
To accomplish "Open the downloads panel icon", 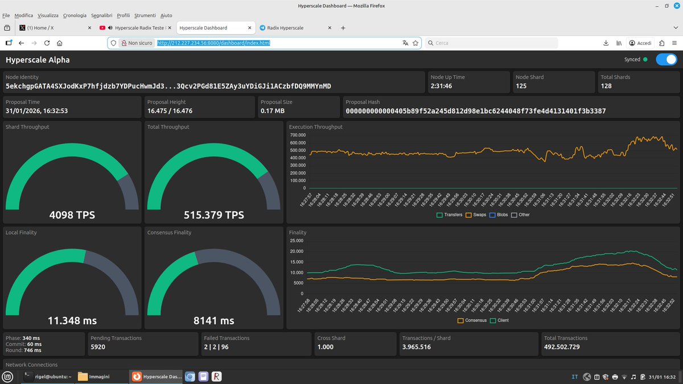I will click(606, 43).
